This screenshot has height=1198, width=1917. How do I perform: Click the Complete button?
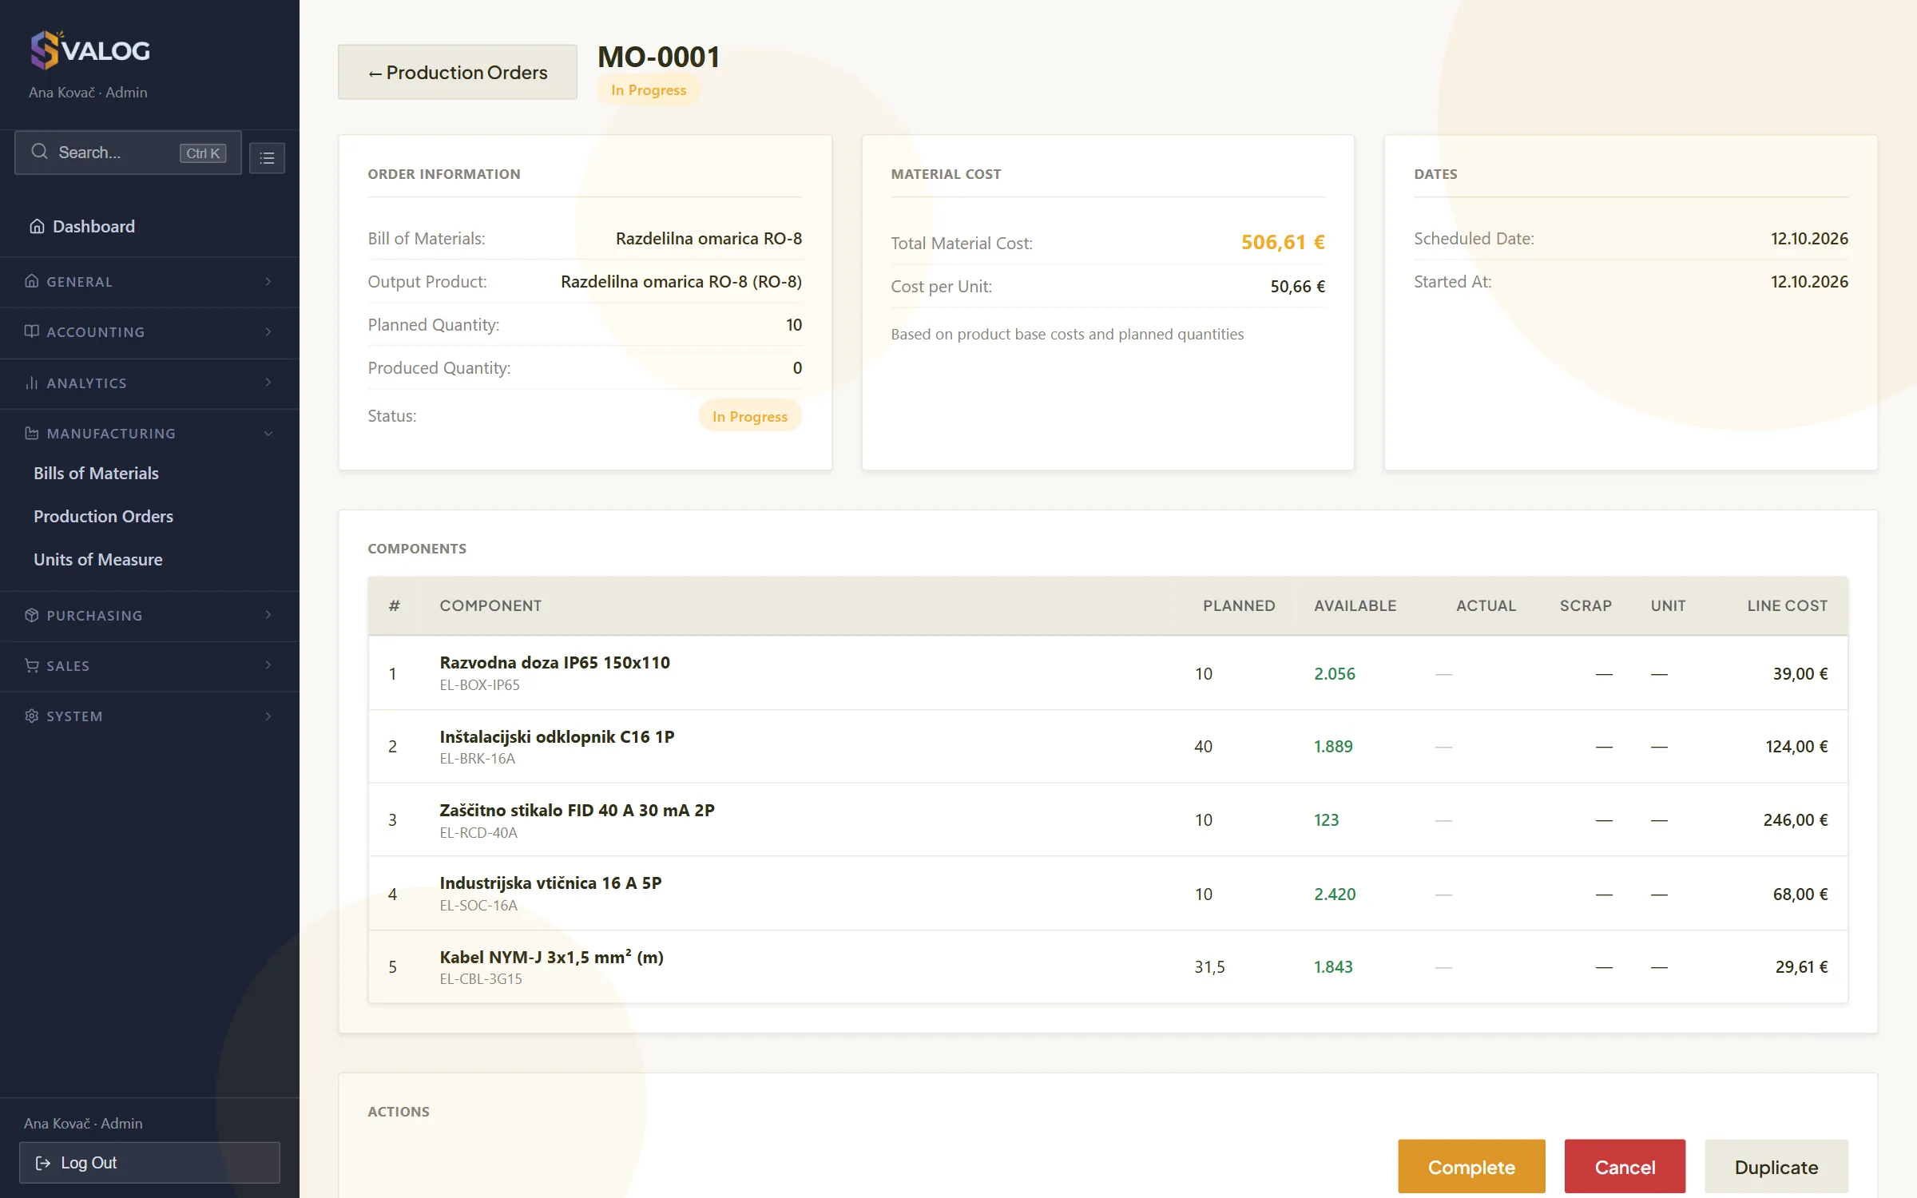tap(1471, 1167)
